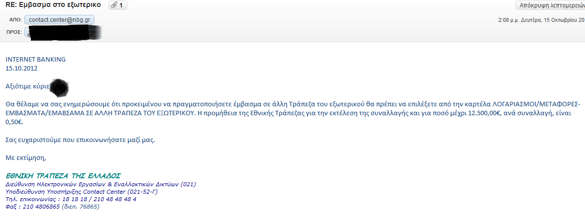Click the contact icon in the ΠΡΟΣ recipient chip
The height and width of the screenshot is (223, 585).
click(29, 32)
